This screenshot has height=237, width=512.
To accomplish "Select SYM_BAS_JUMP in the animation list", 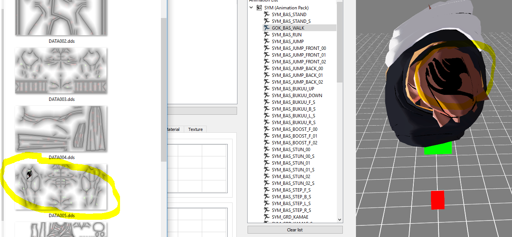I will pyautogui.click(x=288, y=41).
